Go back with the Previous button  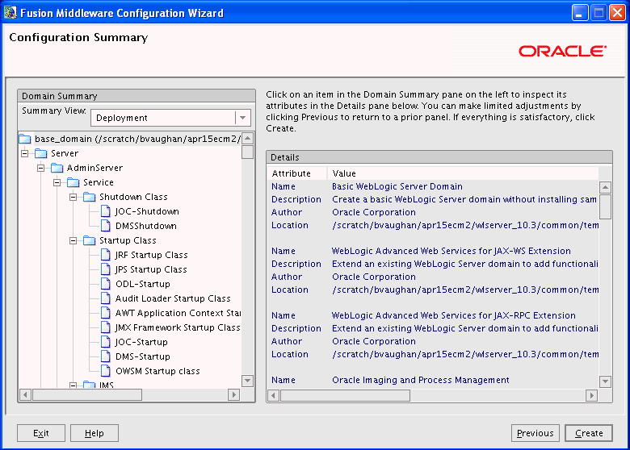(535, 433)
